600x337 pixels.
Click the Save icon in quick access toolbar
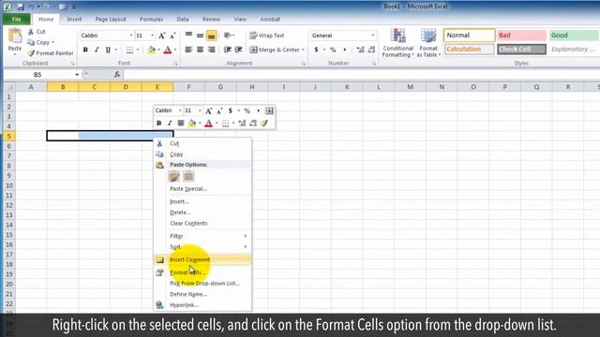(x=21, y=7)
